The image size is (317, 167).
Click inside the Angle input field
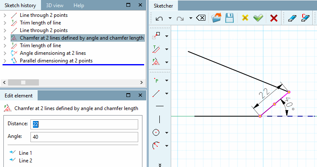84,137
